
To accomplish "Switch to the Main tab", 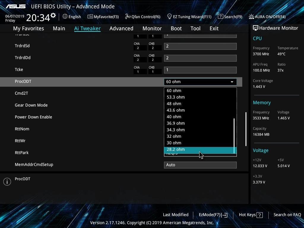I will pyautogui.click(x=59, y=28).
